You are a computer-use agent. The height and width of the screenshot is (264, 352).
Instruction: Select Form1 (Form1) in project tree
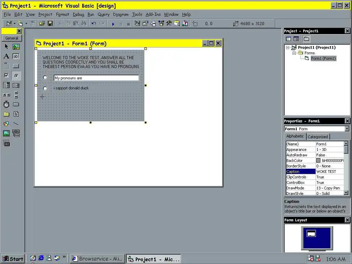(x=323, y=58)
